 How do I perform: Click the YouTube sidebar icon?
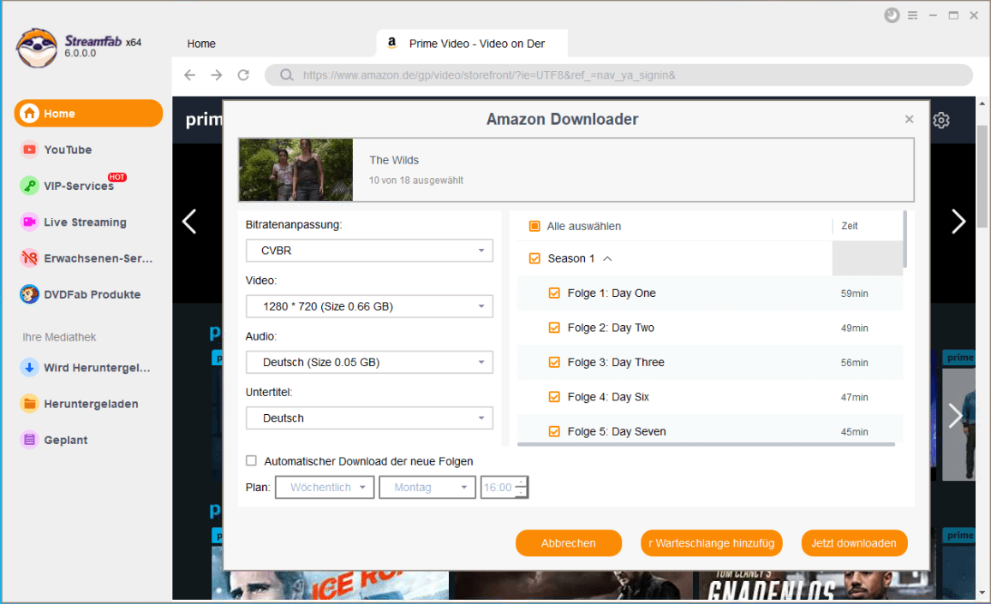pos(29,150)
